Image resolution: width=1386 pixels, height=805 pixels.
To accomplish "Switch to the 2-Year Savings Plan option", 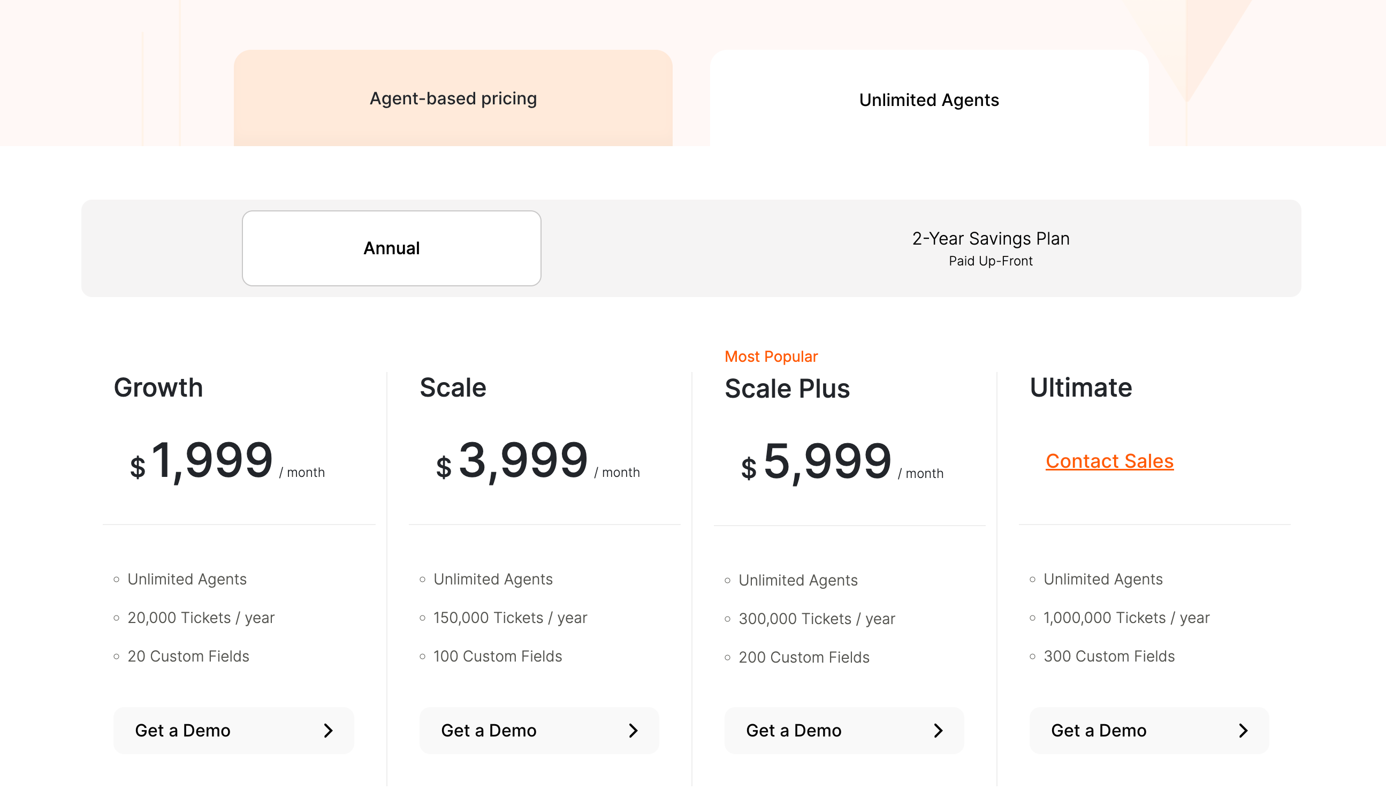I will 989,248.
